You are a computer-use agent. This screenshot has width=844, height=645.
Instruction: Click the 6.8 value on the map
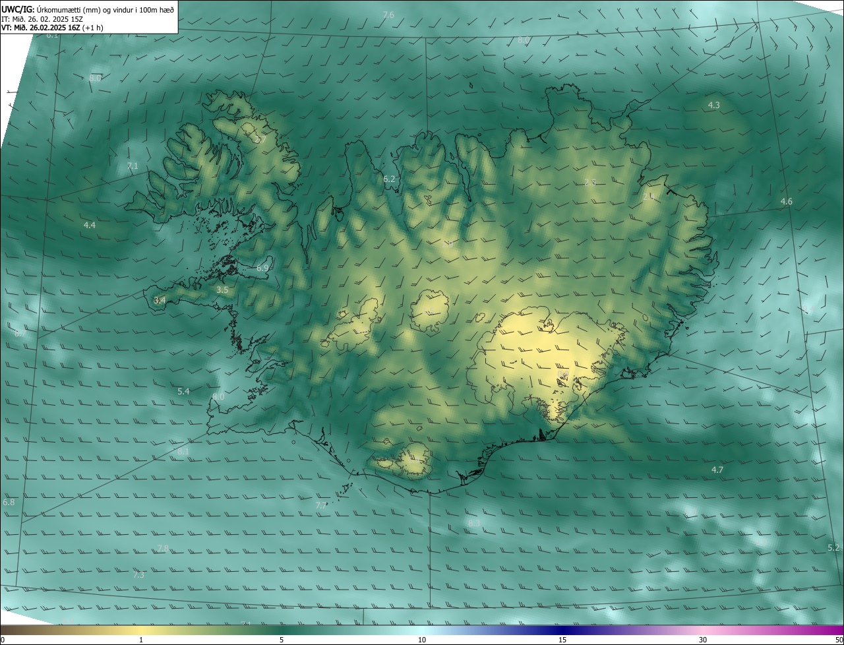coord(9,503)
